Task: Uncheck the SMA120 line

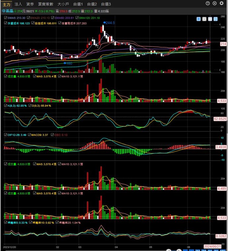Action: [x=77, y=18]
